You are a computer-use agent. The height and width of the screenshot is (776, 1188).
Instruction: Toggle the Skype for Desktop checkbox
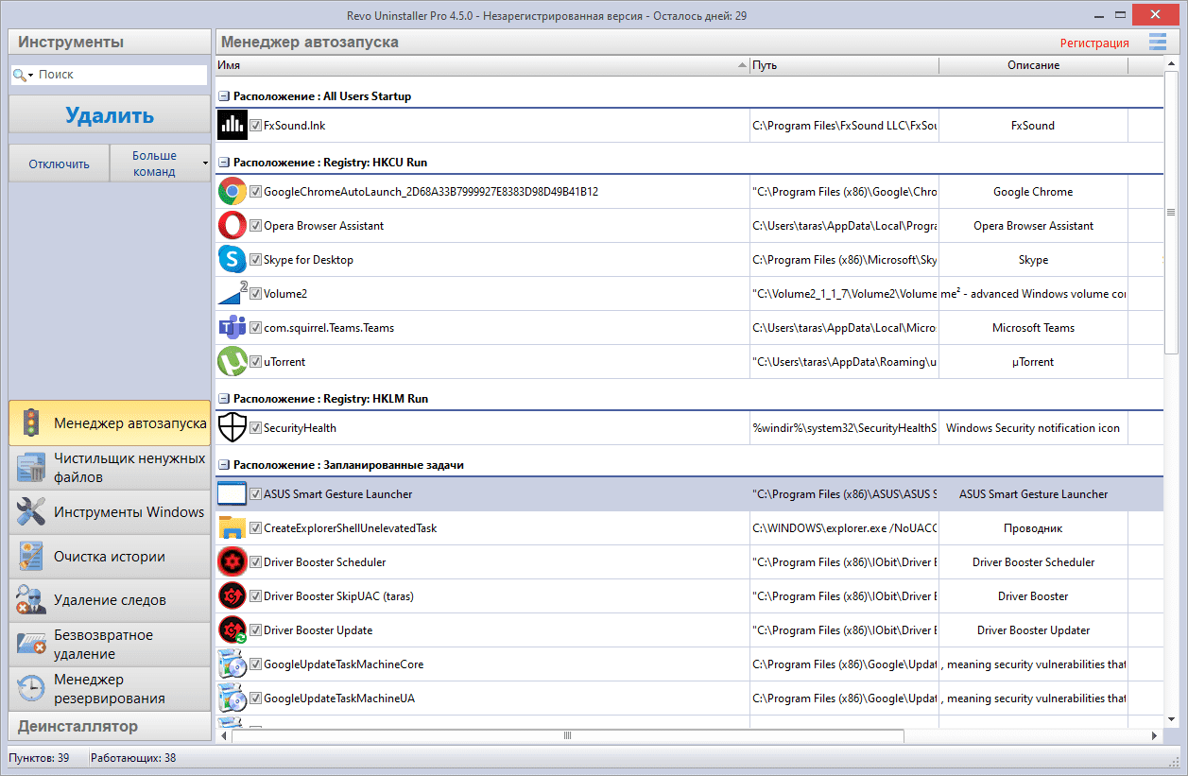(x=255, y=260)
